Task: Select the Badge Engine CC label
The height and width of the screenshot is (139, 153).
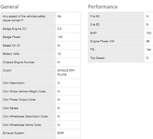Action: [x=15, y=29]
